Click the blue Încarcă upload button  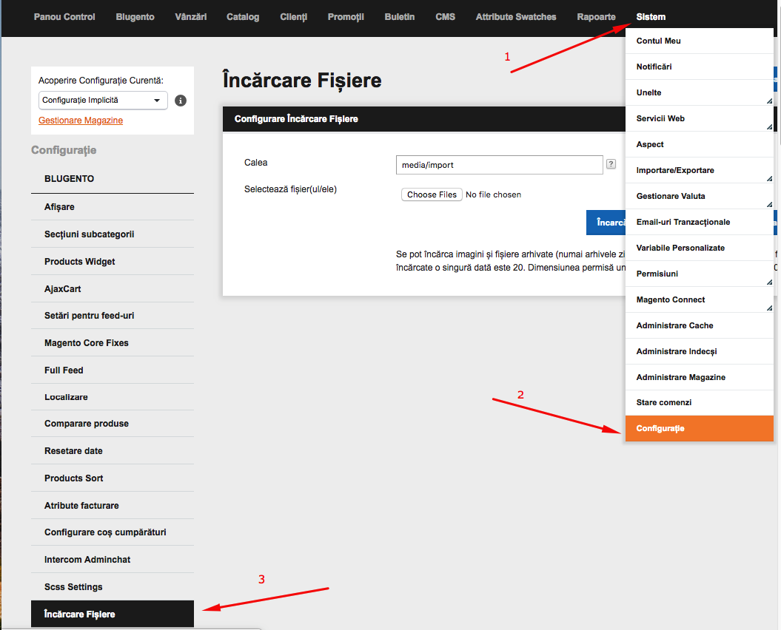tap(606, 223)
